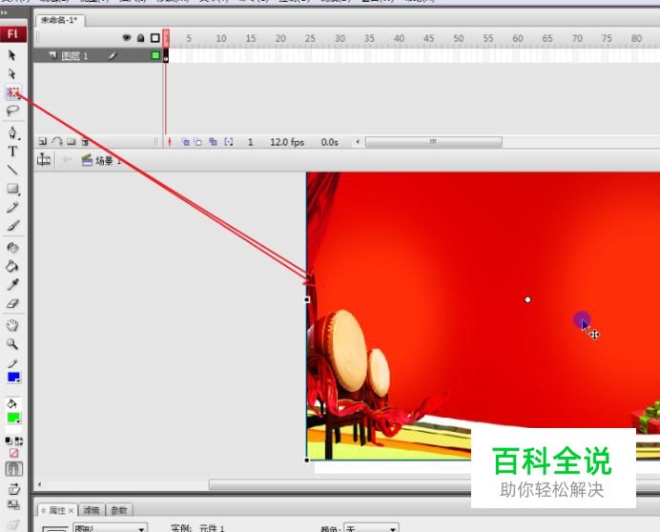Image resolution: width=660 pixels, height=532 pixels.
Task: Select the Eyedropper tool
Action: point(12,285)
